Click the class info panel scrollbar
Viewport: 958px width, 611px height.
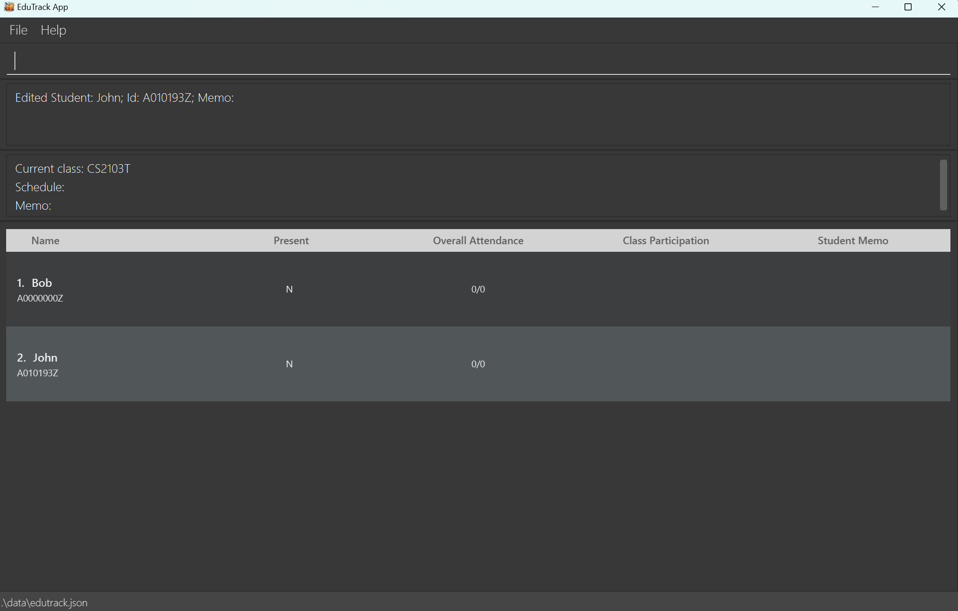(x=943, y=185)
